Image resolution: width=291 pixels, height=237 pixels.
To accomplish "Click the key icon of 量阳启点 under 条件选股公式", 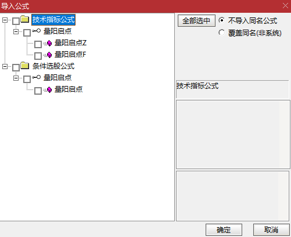I will [x=37, y=77].
